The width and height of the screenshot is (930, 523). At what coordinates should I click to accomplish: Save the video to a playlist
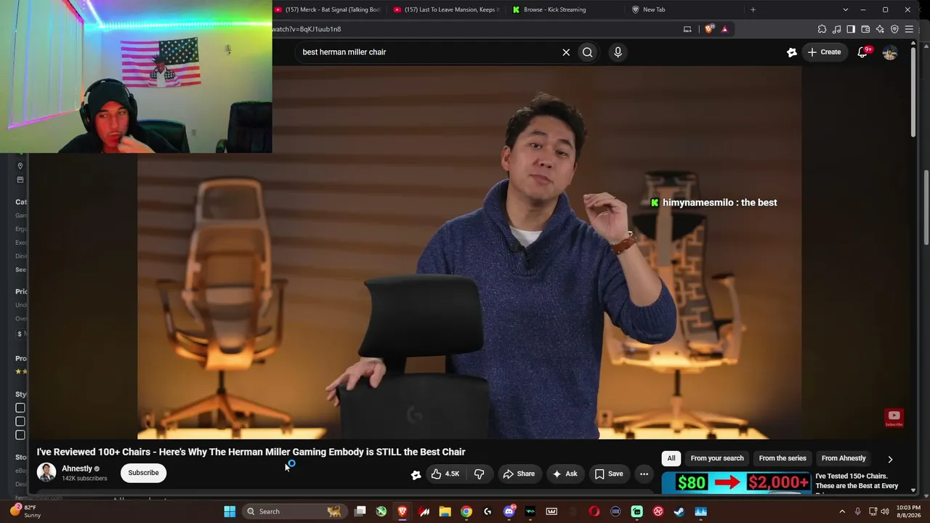pos(609,474)
